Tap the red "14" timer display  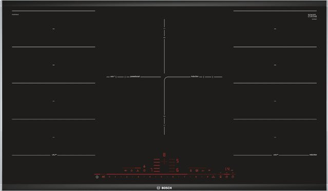pyautogui.click(x=227, y=169)
